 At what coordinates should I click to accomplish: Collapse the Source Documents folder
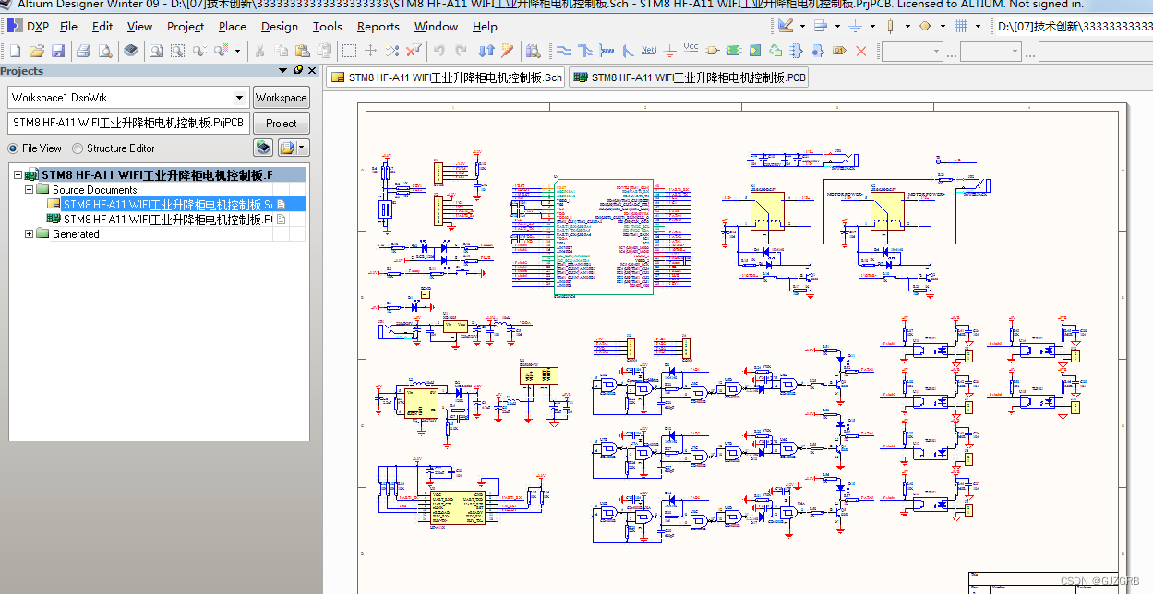(x=30, y=190)
